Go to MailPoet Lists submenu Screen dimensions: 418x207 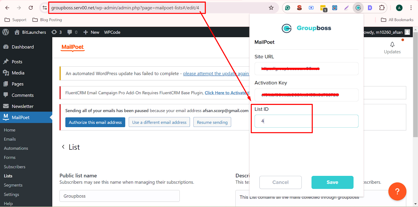tap(8, 176)
